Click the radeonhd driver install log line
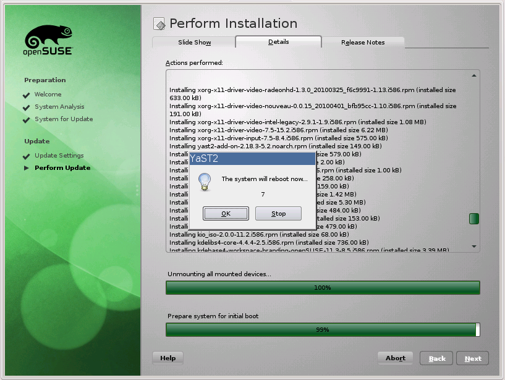Image resolution: width=505 pixels, height=380 pixels. point(312,94)
